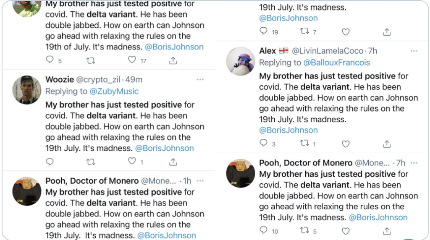
Task: Follow @BorisJohnson mention in Alex's tweet
Action: (x=288, y=130)
